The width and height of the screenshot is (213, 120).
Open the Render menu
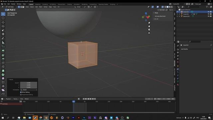(13, 4)
